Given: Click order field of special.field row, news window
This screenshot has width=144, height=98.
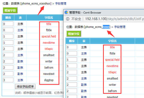Looking at the screenshot, I should click(72, 60).
